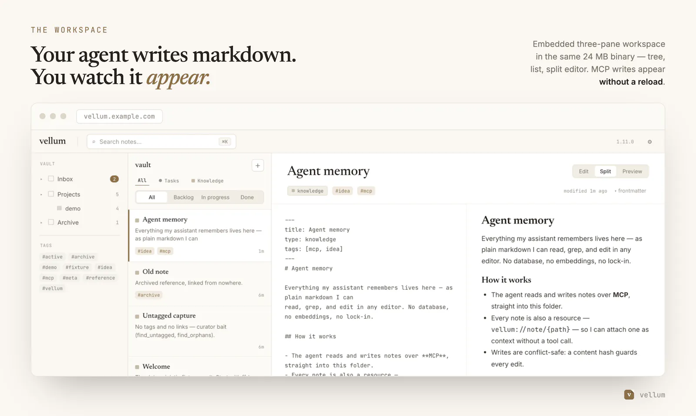Expand the Archive tree arrow
This screenshot has width=696, height=416.
[41, 223]
